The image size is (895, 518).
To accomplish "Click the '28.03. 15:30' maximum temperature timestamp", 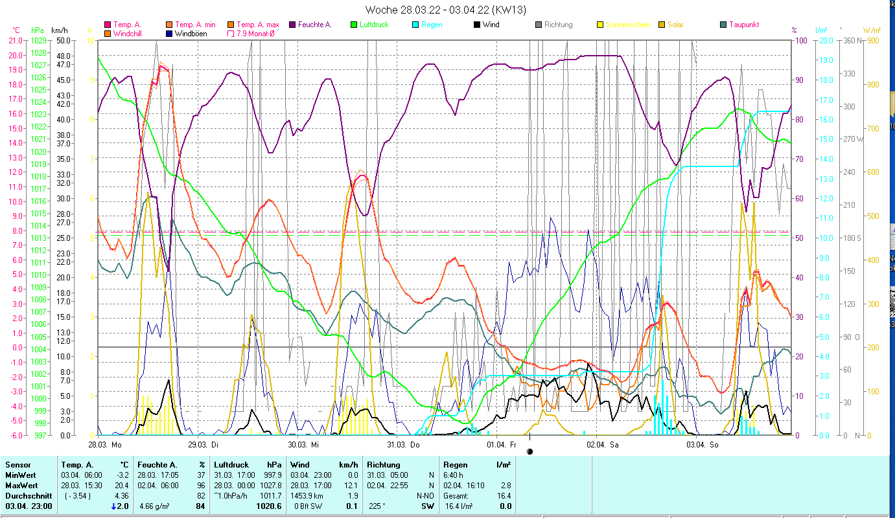I will [x=82, y=485].
